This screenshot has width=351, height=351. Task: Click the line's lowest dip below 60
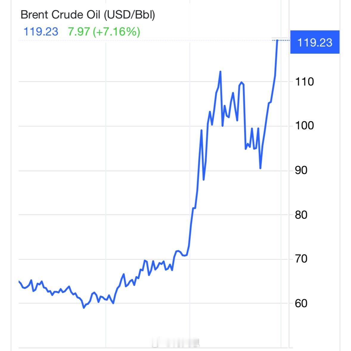(x=84, y=307)
